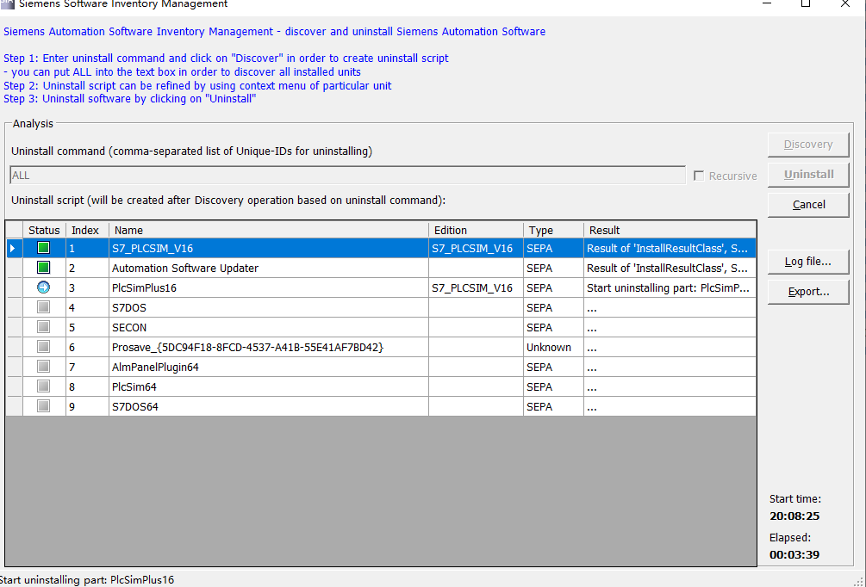Click gray status icon of SECON row
This screenshot has width=866, height=587.
tap(43, 327)
